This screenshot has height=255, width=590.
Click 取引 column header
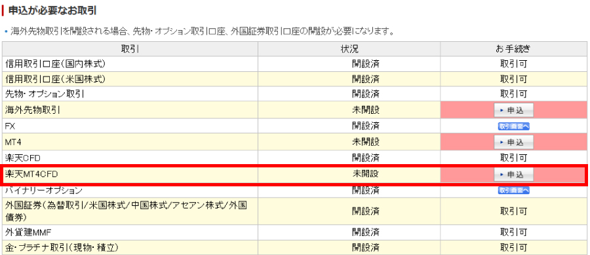point(130,49)
